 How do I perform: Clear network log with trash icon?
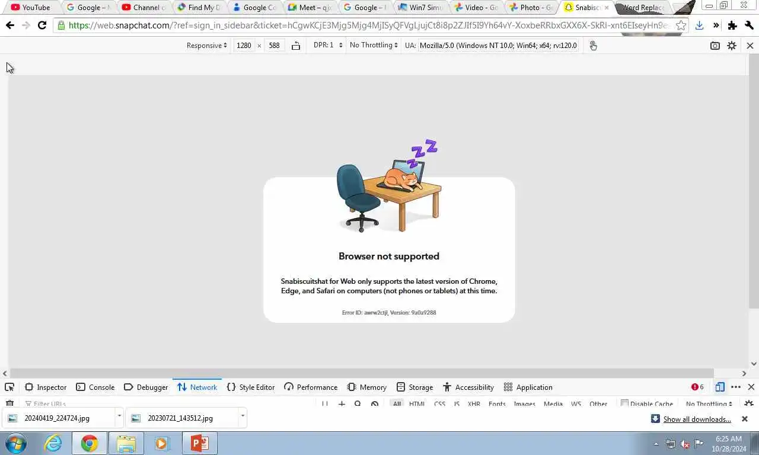pyautogui.click(x=9, y=403)
